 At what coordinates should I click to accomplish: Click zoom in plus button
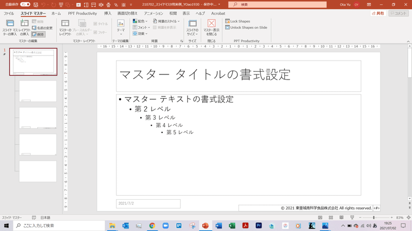391,218
